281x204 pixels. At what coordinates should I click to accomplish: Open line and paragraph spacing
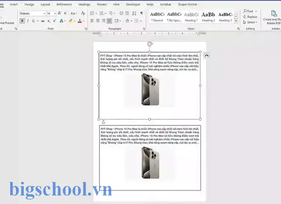coord(117,21)
